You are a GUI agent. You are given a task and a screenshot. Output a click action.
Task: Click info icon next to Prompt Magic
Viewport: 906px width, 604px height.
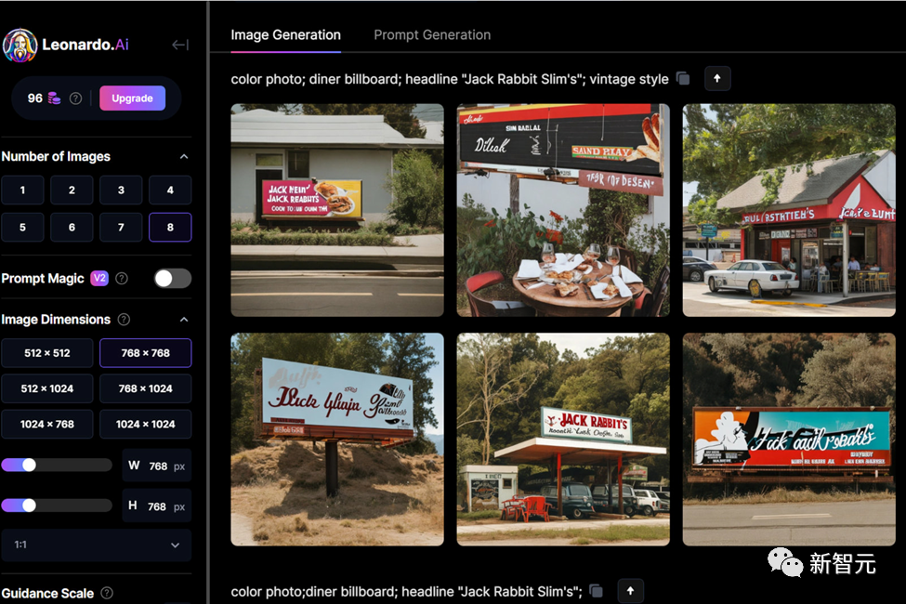point(122,279)
